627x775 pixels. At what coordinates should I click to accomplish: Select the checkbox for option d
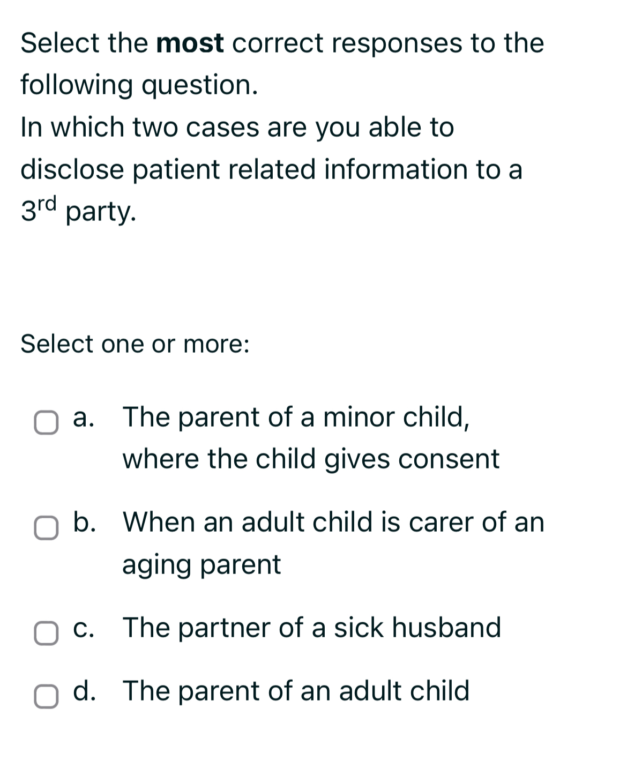tap(46, 696)
